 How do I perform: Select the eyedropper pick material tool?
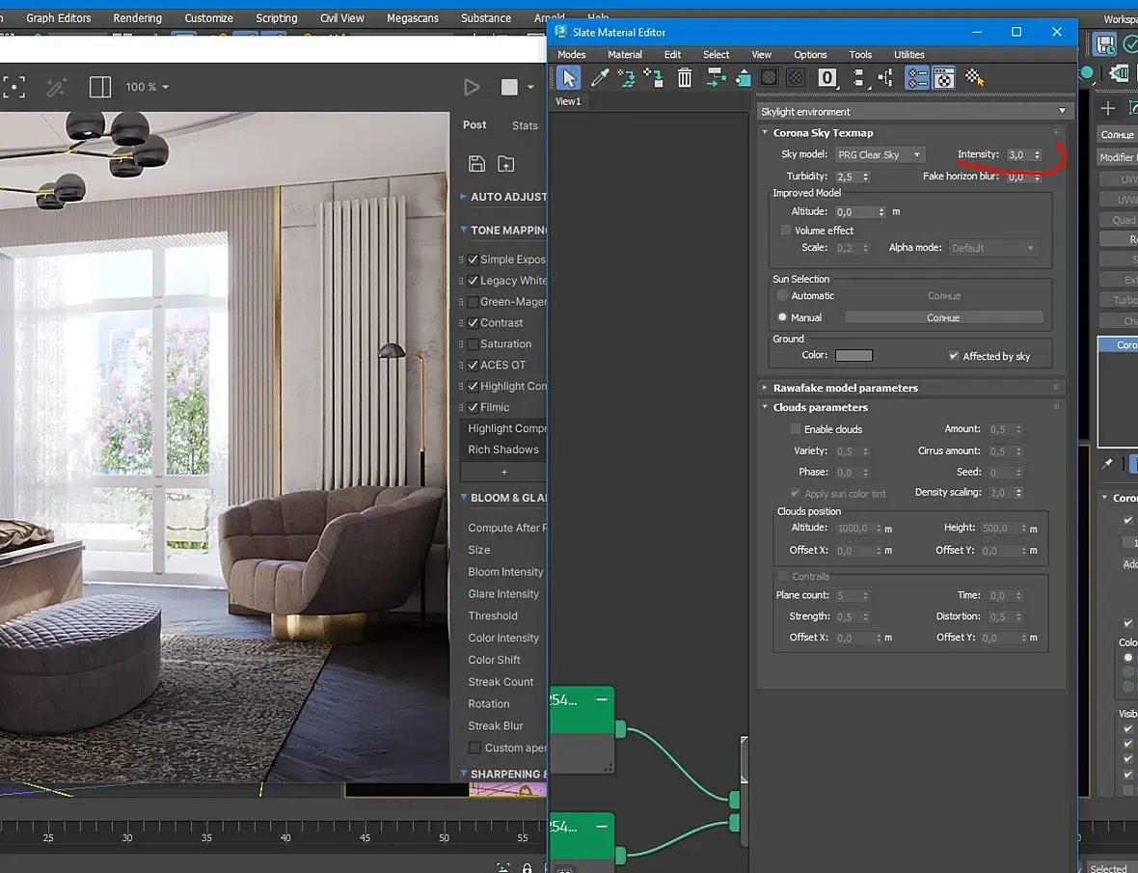click(599, 78)
